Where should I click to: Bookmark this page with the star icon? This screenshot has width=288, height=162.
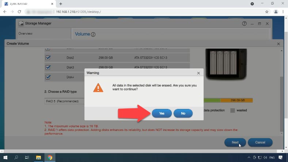[x=267, y=12]
